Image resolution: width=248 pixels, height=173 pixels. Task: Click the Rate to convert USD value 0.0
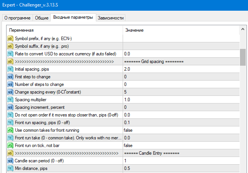coord(127,54)
